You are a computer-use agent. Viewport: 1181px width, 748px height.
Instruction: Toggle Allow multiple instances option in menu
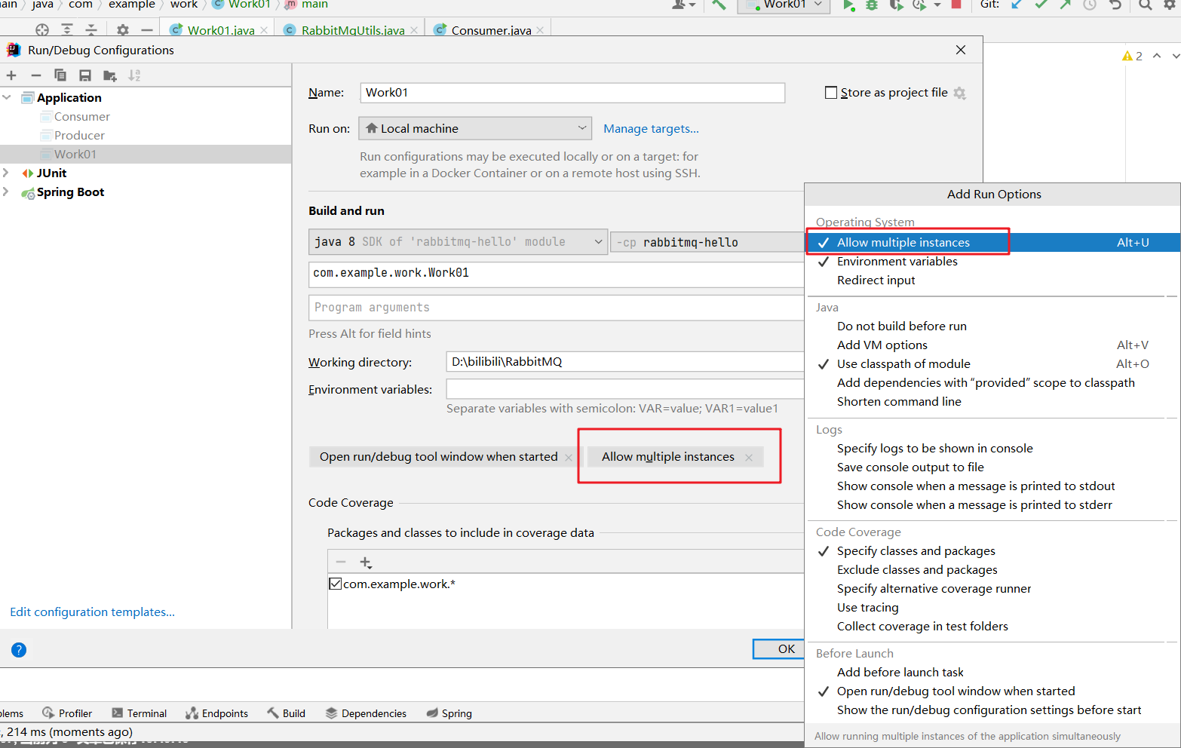[x=992, y=242]
